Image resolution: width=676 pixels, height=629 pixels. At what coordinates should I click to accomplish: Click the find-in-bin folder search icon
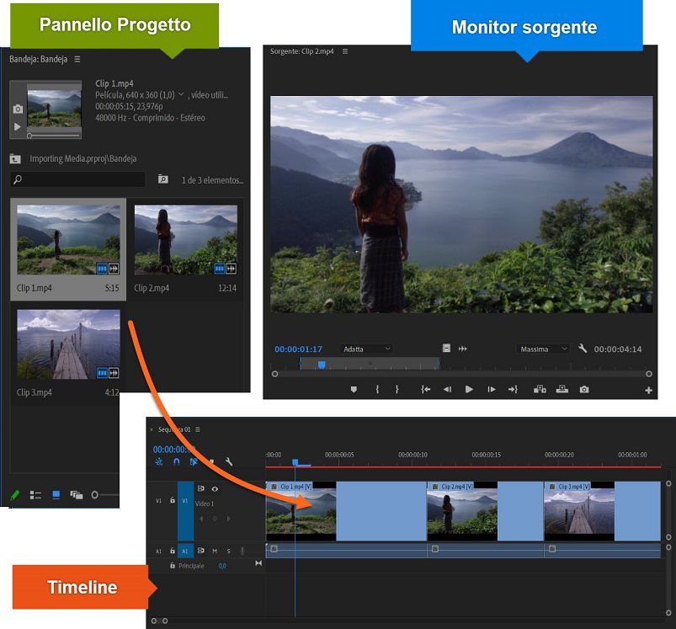click(163, 179)
